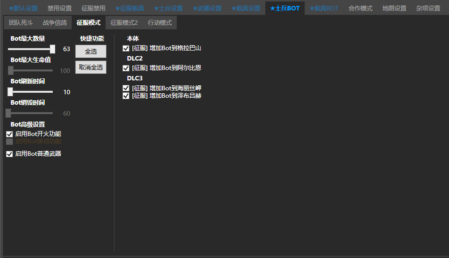Uncheck 增加Bot到阿尔比恩 under DLC2
This screenshot has width=449, height=258.
point(126,68)
